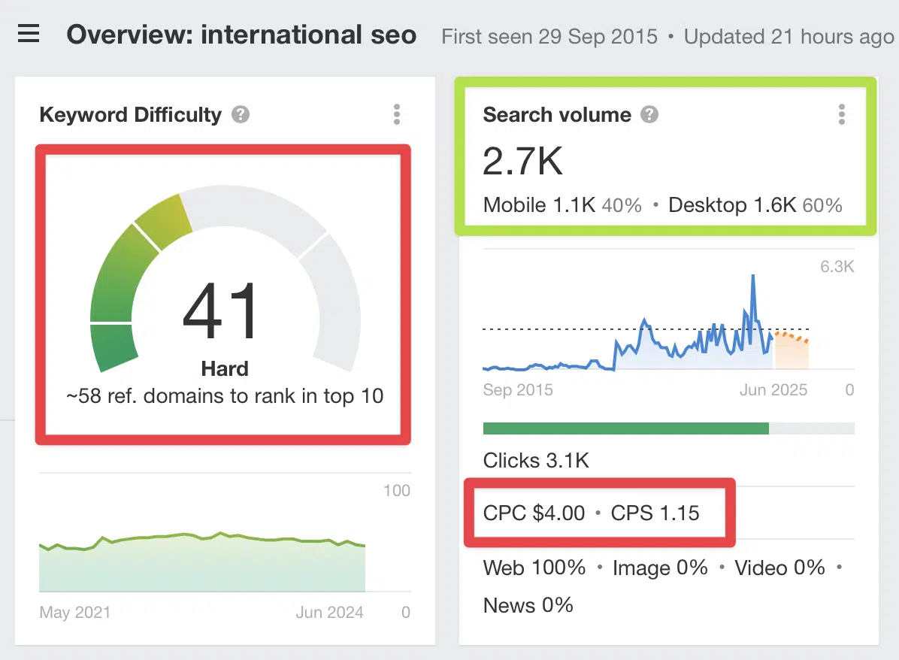
Task: Click the Clicks 3.1K label
Action: click(536, 461)
